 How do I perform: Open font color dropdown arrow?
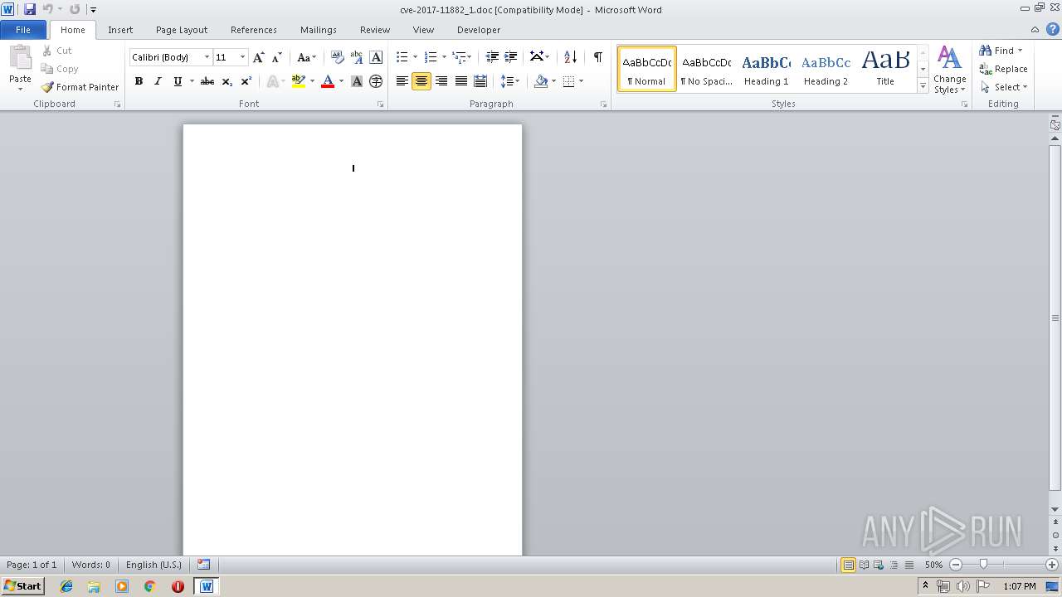pyautogui.click(x=341, y=81)
